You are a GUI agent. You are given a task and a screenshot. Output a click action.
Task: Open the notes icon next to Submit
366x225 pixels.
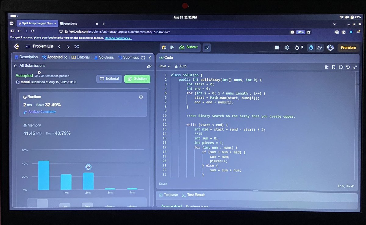click(206, 48)
